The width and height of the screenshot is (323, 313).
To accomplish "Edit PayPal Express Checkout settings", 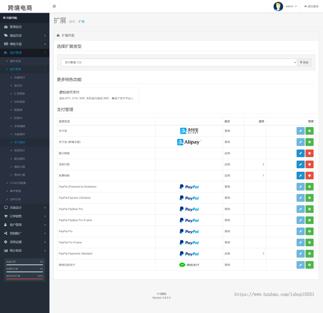I will pos(300,198).
